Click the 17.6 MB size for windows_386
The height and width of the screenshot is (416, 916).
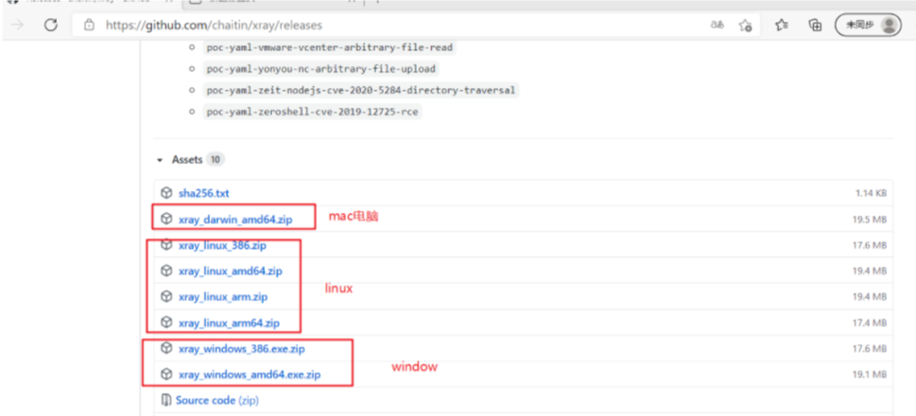[x=870, y=350]
